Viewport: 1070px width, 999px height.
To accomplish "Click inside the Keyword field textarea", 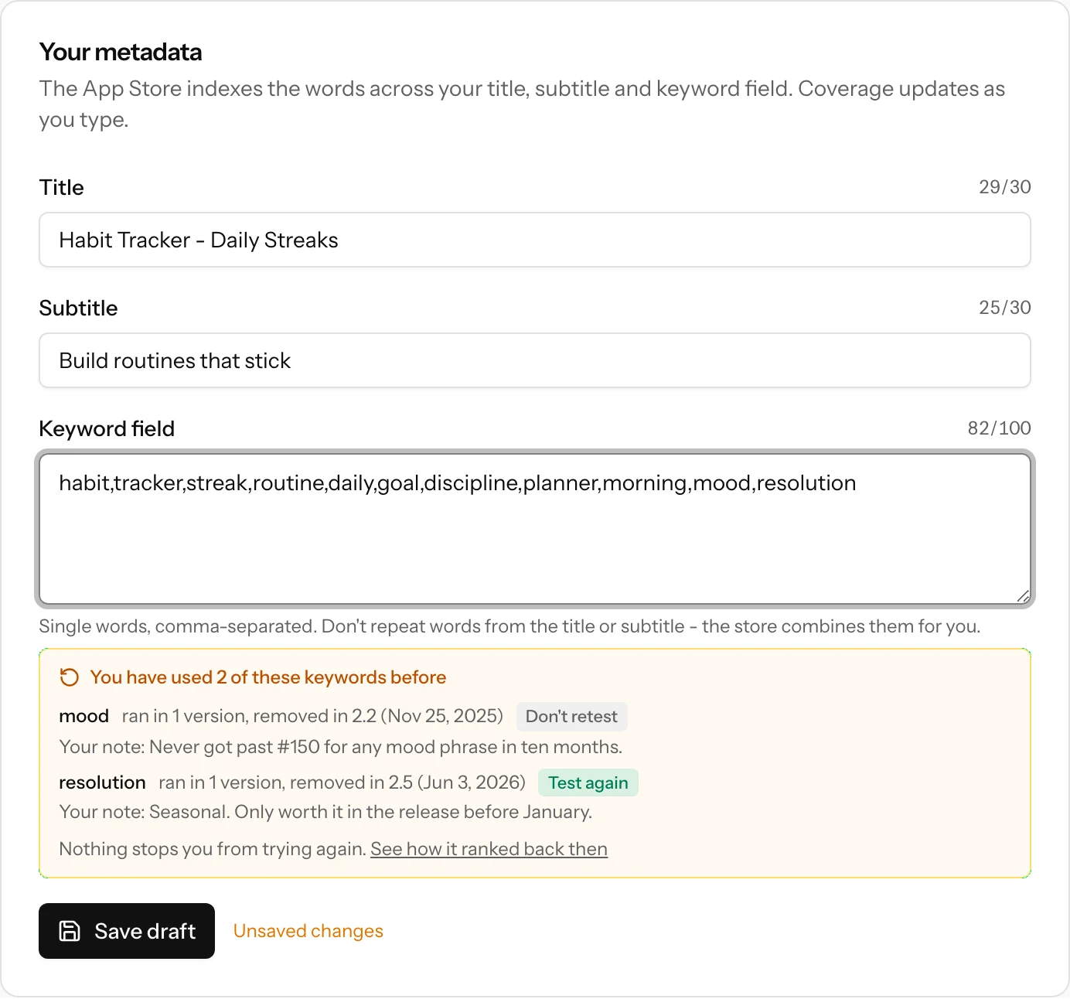I will [x=535, y=529].
